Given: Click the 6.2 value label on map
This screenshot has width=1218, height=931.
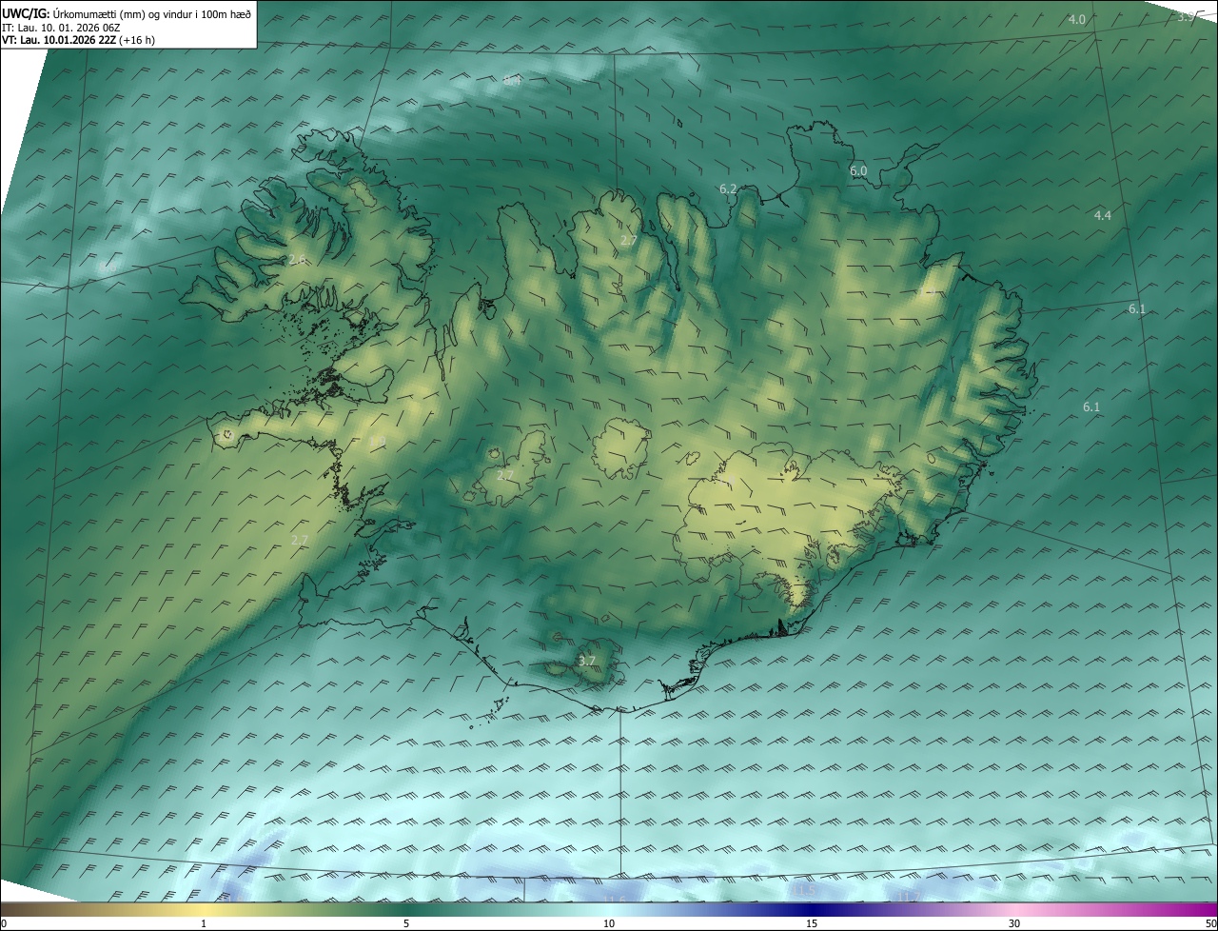Looking at the screenshot, I should click(x=728, y=189).
